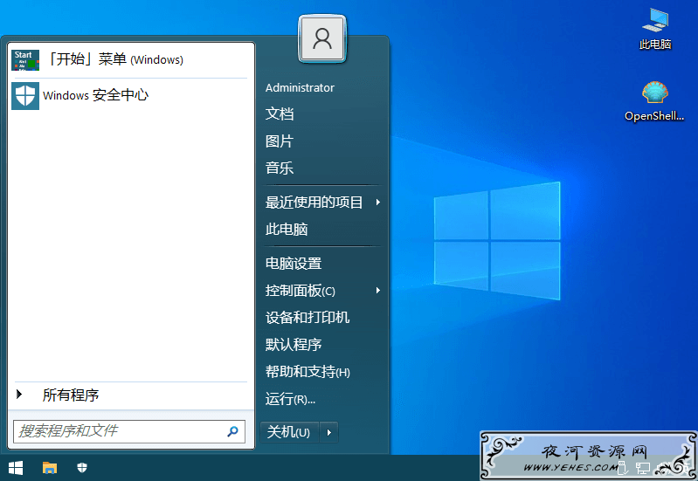Open the Start Menu (Windows) tile icon
Image resolution: width=698 pixels, height=481 pixels.
pos(25,60)
